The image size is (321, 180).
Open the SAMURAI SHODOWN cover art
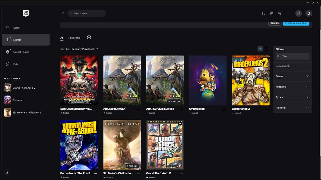79,81
